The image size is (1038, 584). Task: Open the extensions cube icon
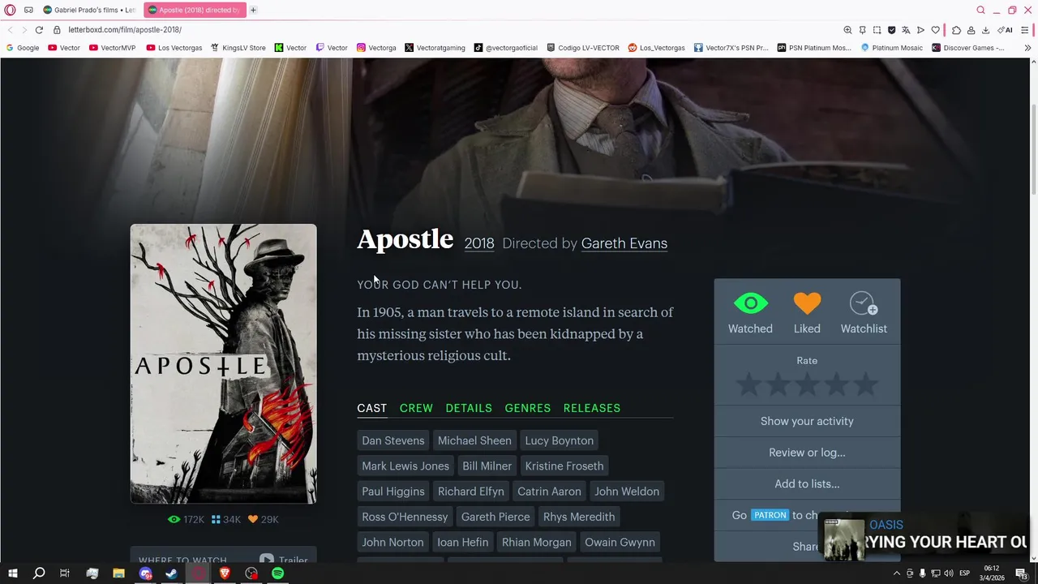coord(956,30)
